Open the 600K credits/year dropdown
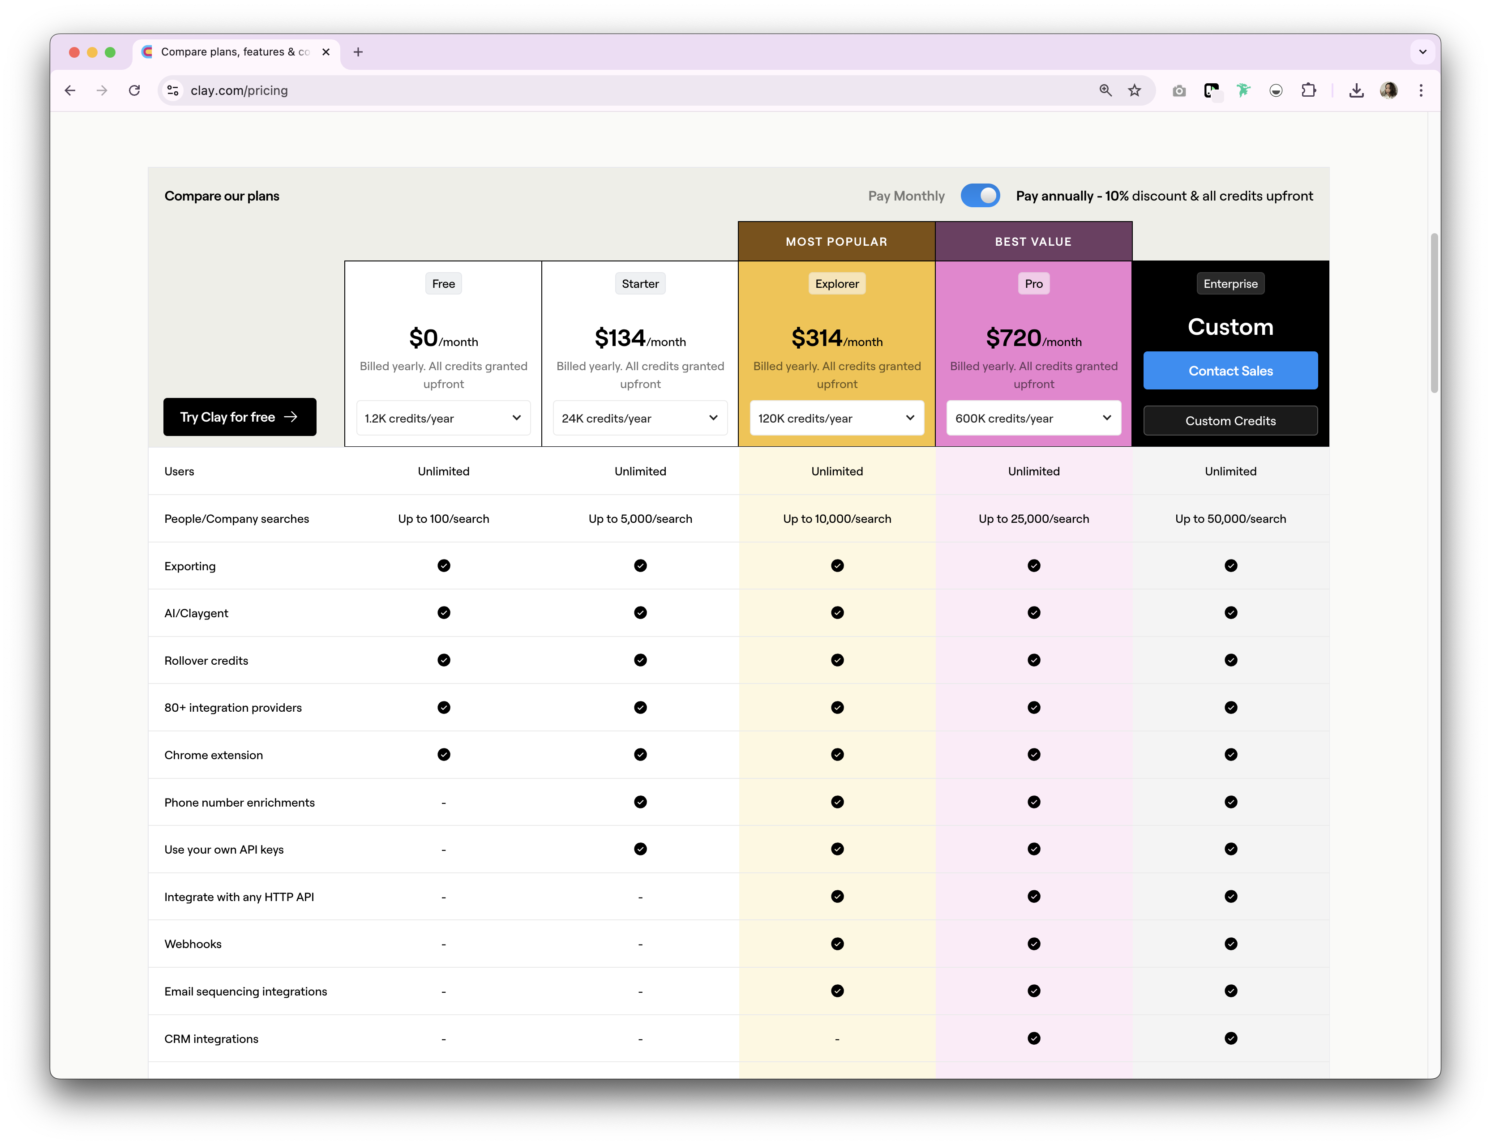 (1033, 418)
